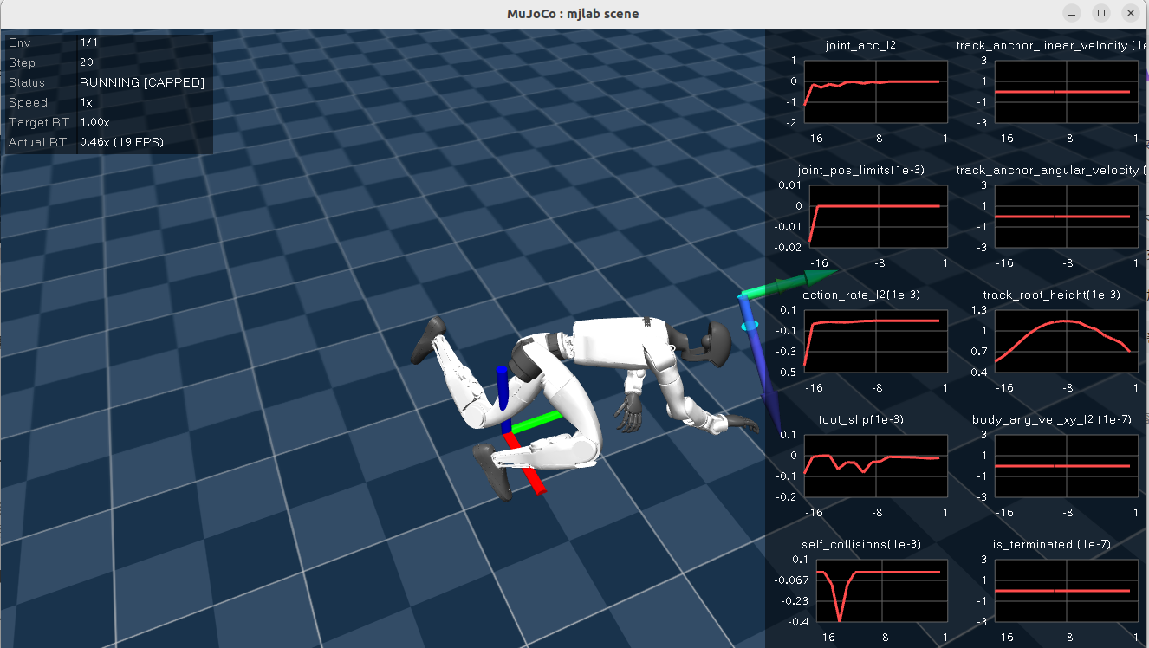Click the '1/1' environment value

(88, 42)
